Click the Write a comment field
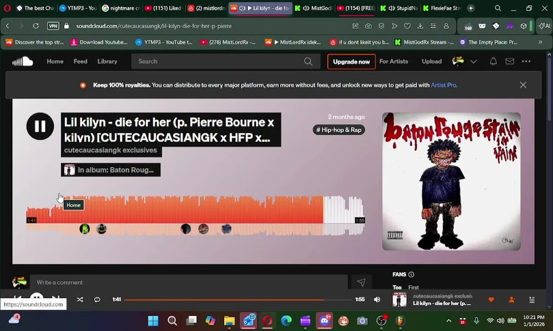The image size is (553, 331). [188, 282]
